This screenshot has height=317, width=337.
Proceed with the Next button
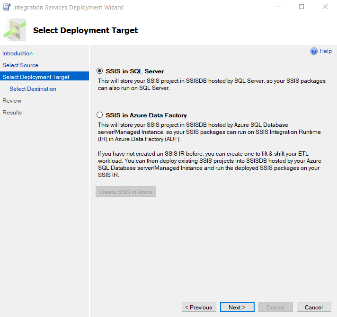237,307
